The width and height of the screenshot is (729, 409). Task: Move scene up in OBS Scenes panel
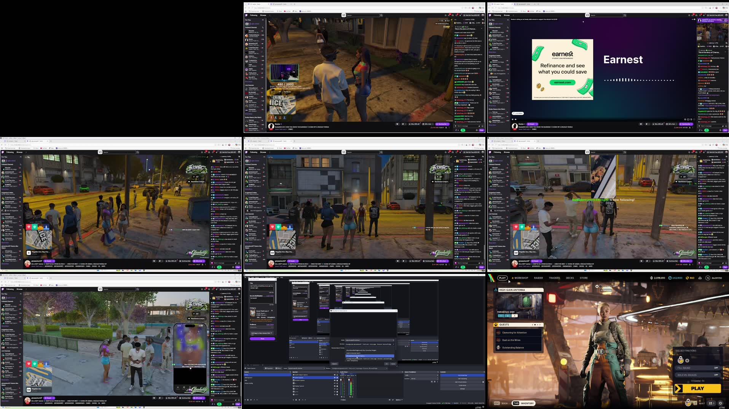pyautogui.click(x=254, y=400)
